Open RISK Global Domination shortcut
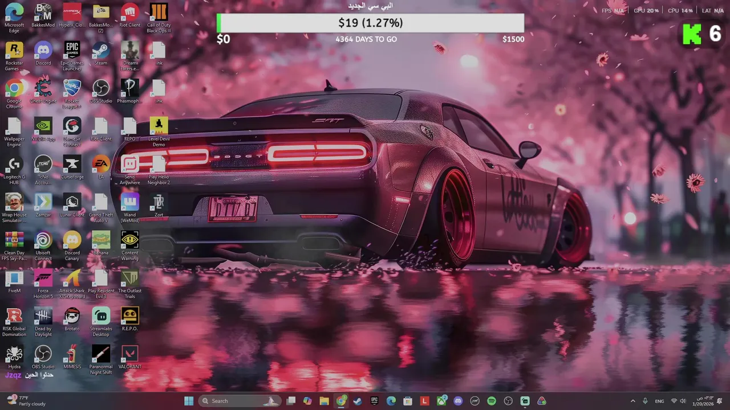Image resolution: width=730 pixels, height=410 pixels. [14, 322]
